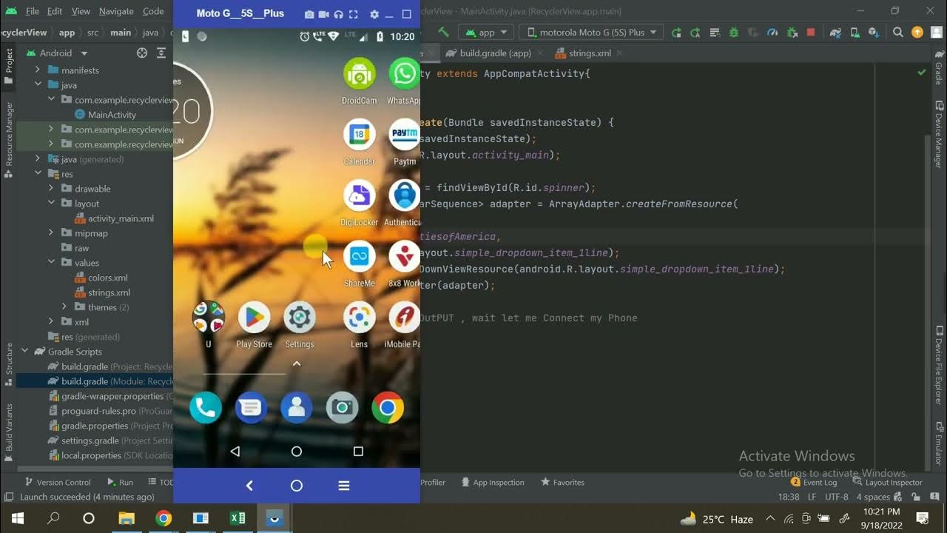Open the Camera app in phone dock
The height and width of the screenshot is (533, 947).
click(x=342, y=407)
